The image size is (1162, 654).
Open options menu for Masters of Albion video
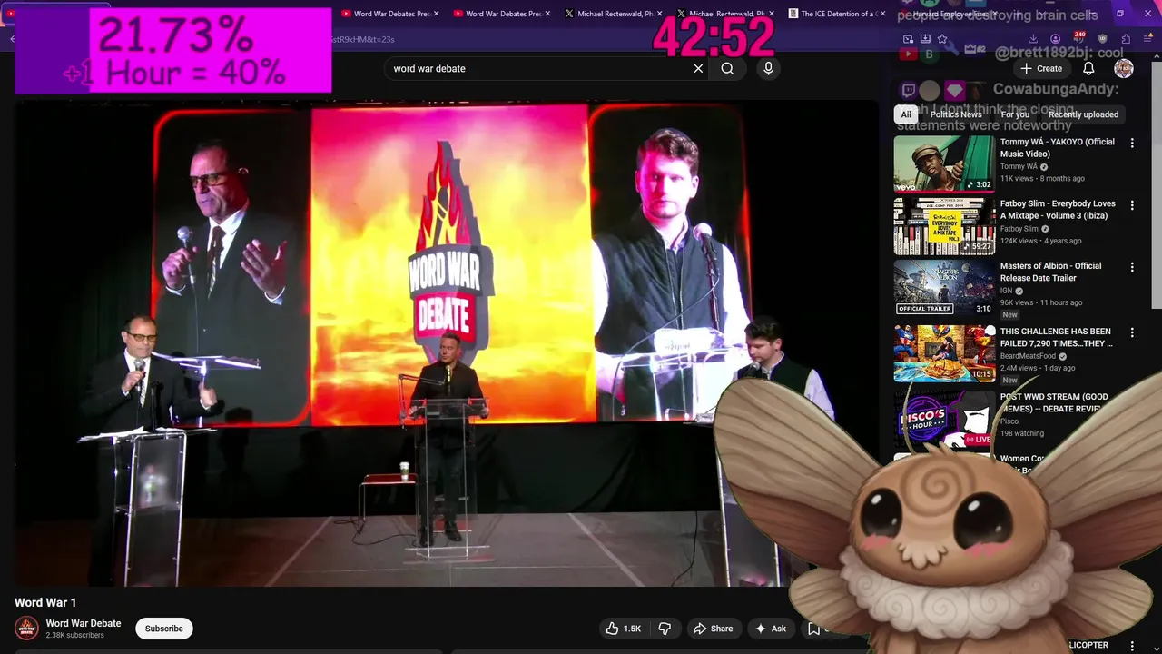click(x=1132, y=267)
